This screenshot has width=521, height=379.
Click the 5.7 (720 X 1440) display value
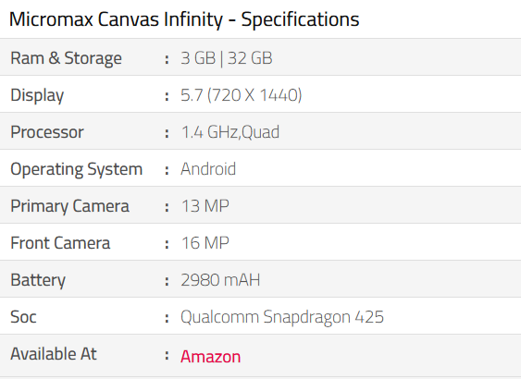241,95
